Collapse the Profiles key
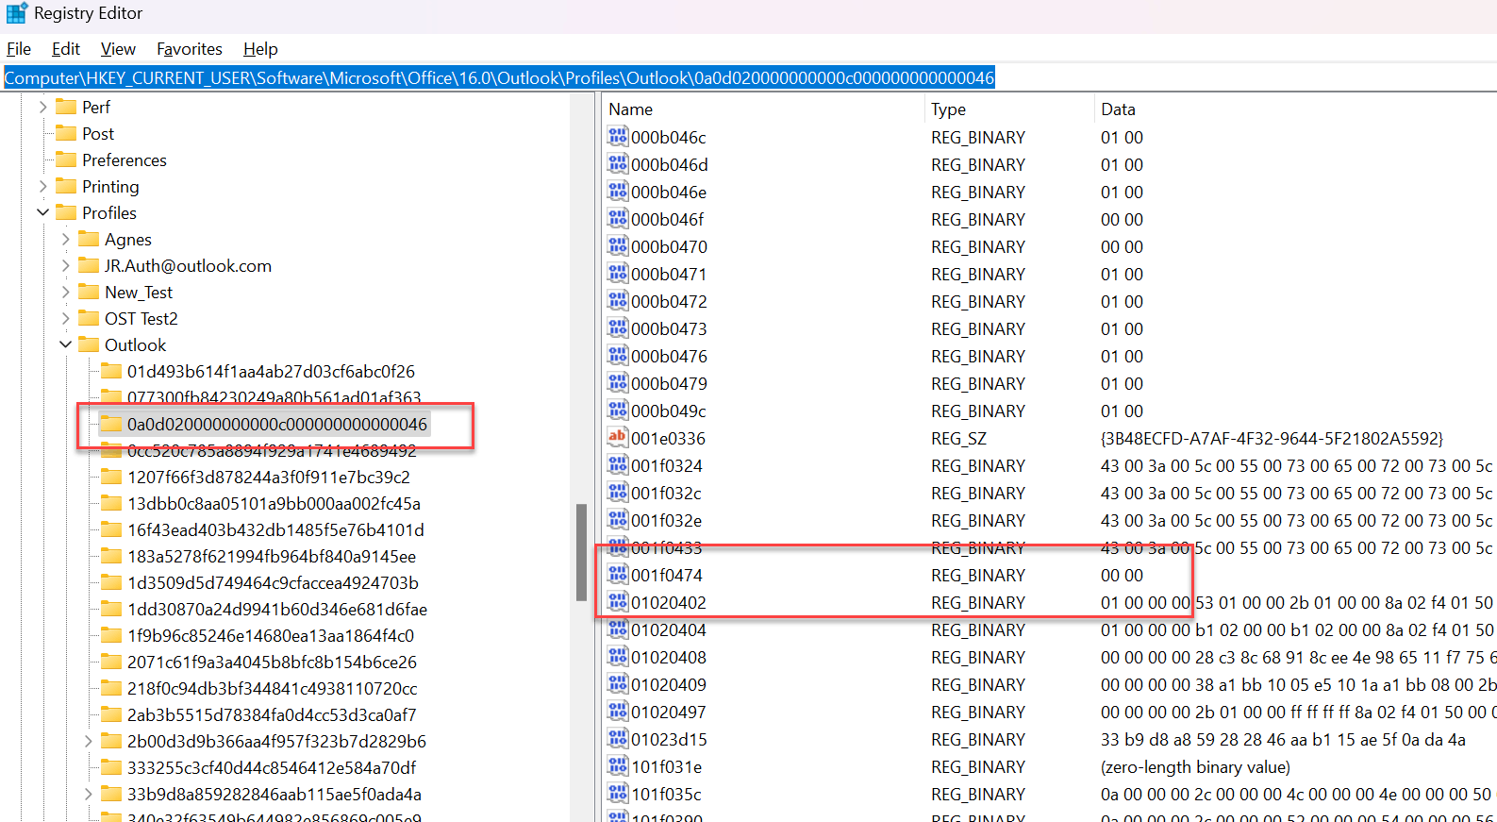1497x822 pixels. 42,213
